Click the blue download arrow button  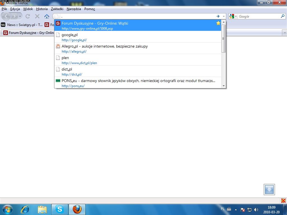pos(269,190)
